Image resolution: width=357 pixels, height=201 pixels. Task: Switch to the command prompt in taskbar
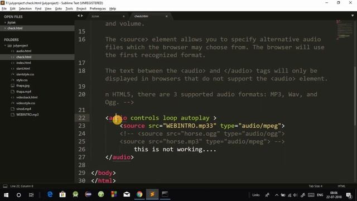pyautogui.click(x=165, y=194)
